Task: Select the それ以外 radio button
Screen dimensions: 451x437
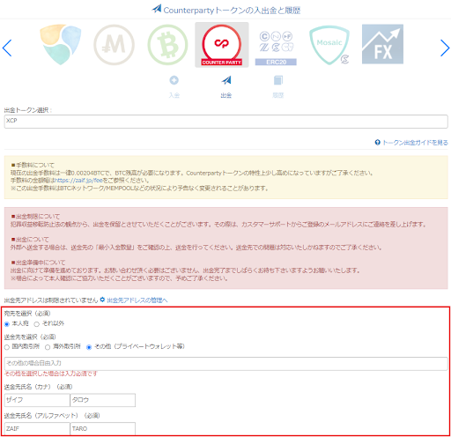Action: click(x=37, y=324)
